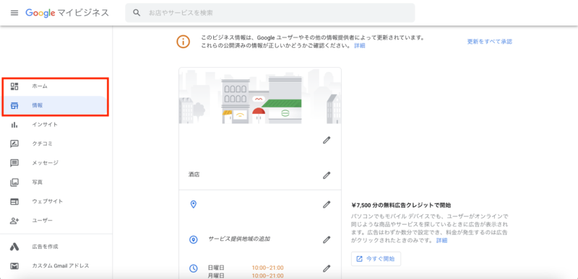Click the search magnifier icon
Image resolution: width=578 pixels, height=279 pixels.
point(137,13)
